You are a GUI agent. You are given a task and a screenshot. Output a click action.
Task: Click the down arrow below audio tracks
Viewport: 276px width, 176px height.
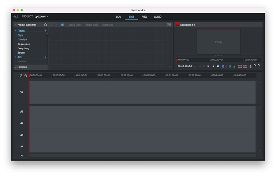point(259,150)
